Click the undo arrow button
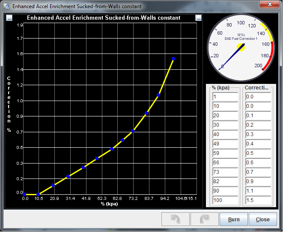Screen dimensions: 283x232 tap(175, 219)
